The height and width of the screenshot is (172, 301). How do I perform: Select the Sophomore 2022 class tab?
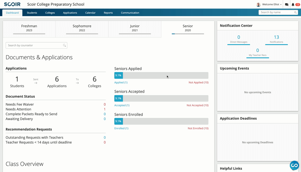82,29
